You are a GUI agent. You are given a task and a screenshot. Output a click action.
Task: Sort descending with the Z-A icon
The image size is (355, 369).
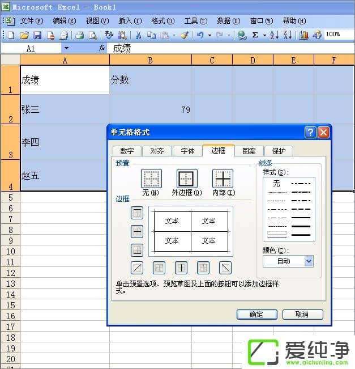click(287, 35)
